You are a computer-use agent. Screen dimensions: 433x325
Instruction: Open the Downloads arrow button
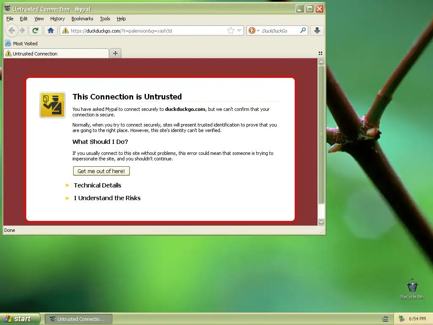point(317,30)
